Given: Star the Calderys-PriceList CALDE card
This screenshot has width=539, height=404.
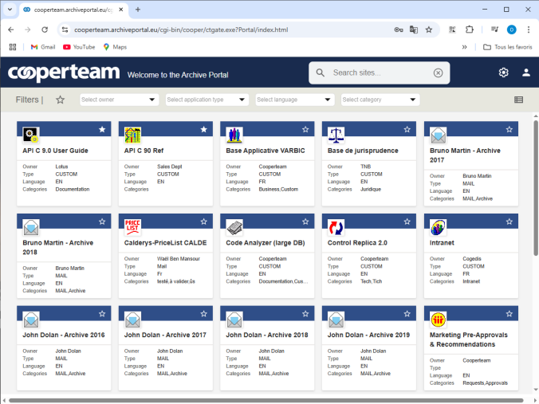Looking at the screenshot, I should coord(204,222).
